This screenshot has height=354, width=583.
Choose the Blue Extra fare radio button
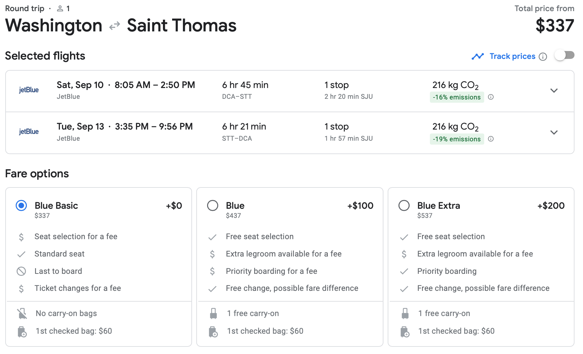[404, 205]
